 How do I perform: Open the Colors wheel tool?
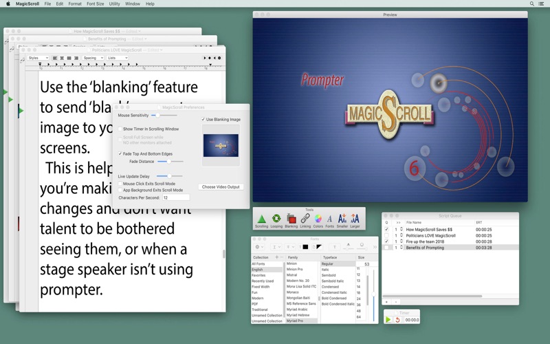(318, 219)
